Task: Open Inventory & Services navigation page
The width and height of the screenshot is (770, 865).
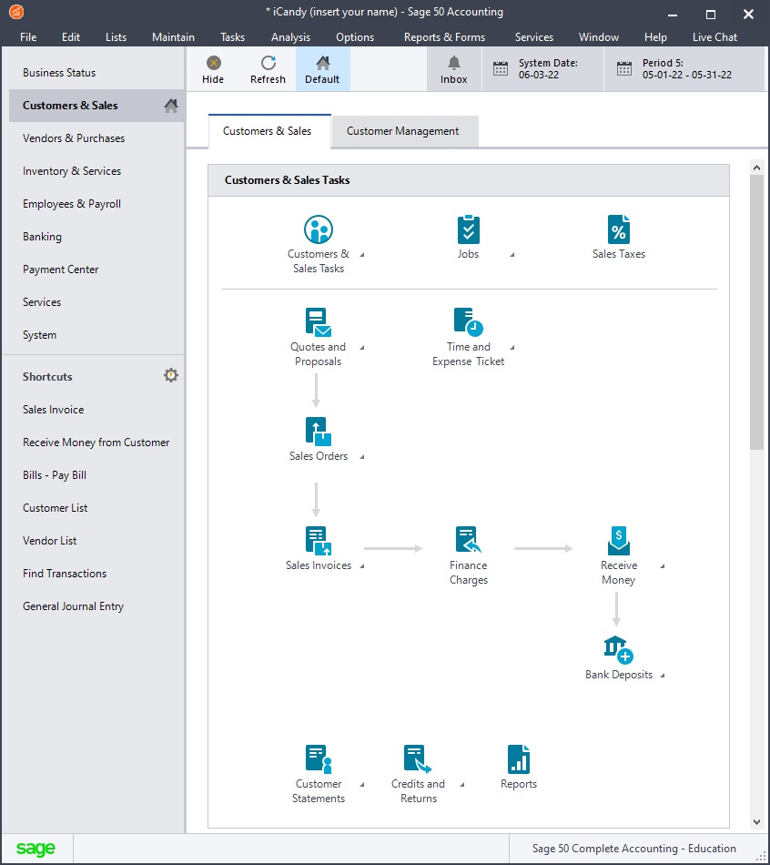Action: (x=72, y=171)
